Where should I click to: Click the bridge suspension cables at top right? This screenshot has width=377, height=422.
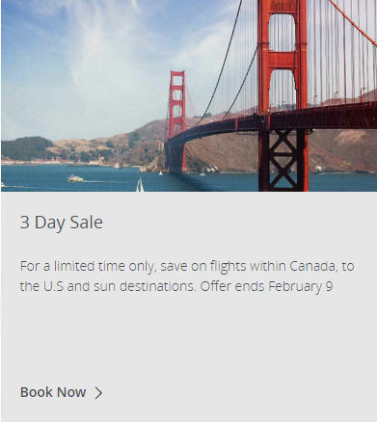[x=342, y=48]
